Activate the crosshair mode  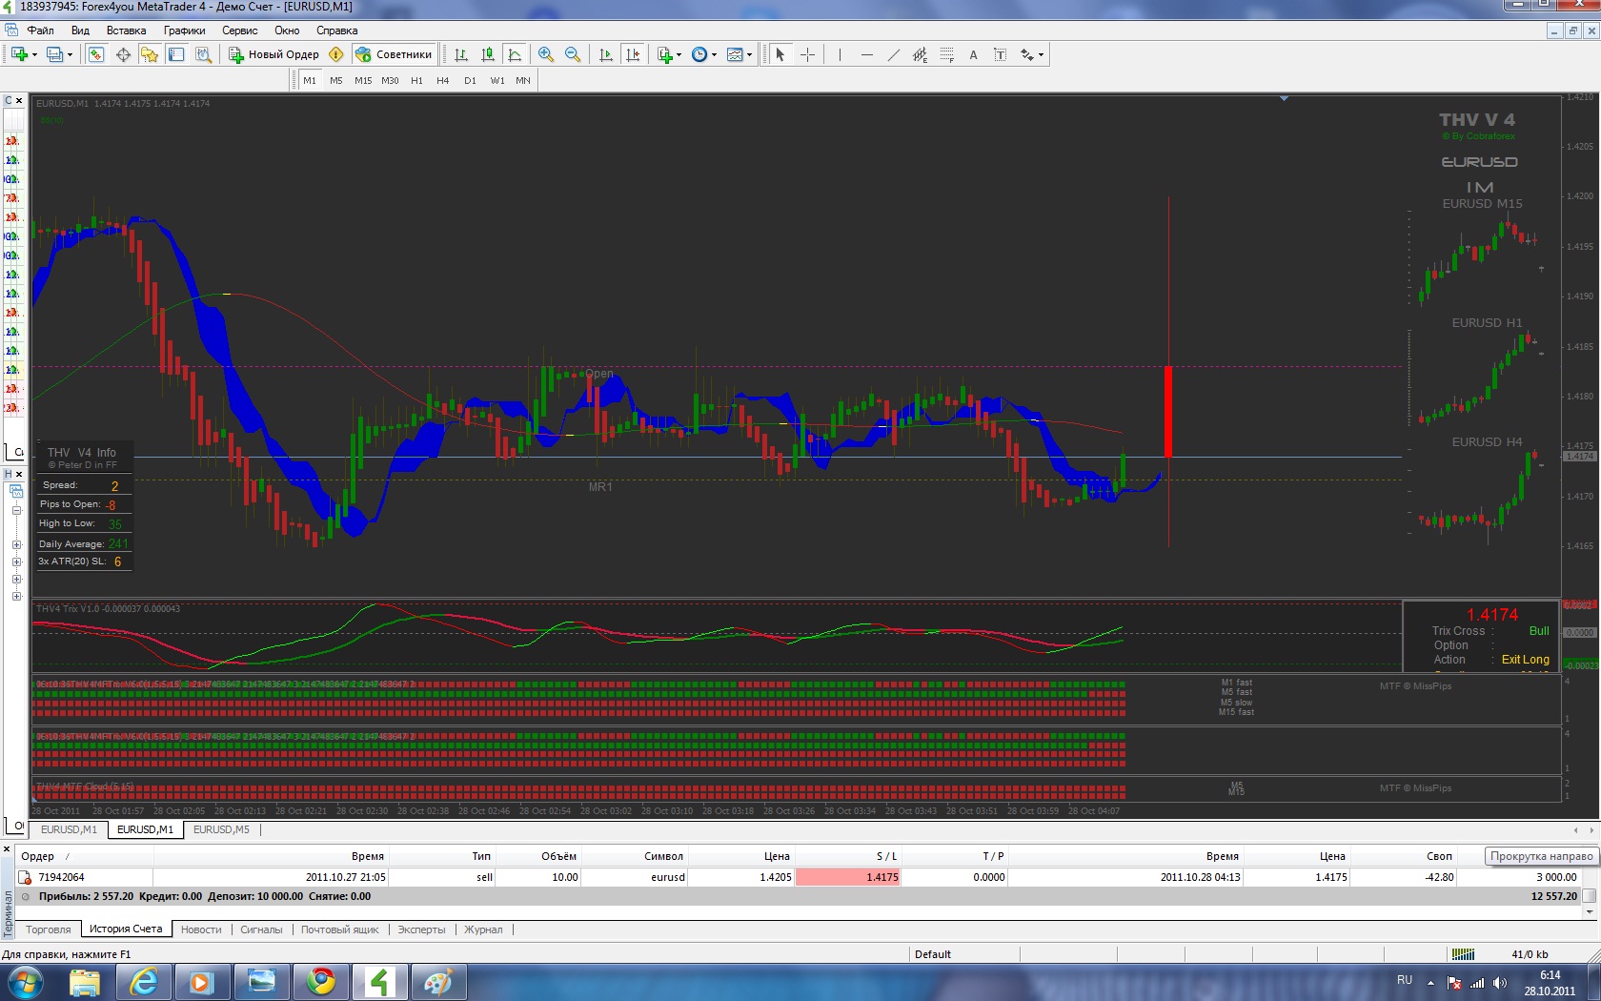[807, 54]
